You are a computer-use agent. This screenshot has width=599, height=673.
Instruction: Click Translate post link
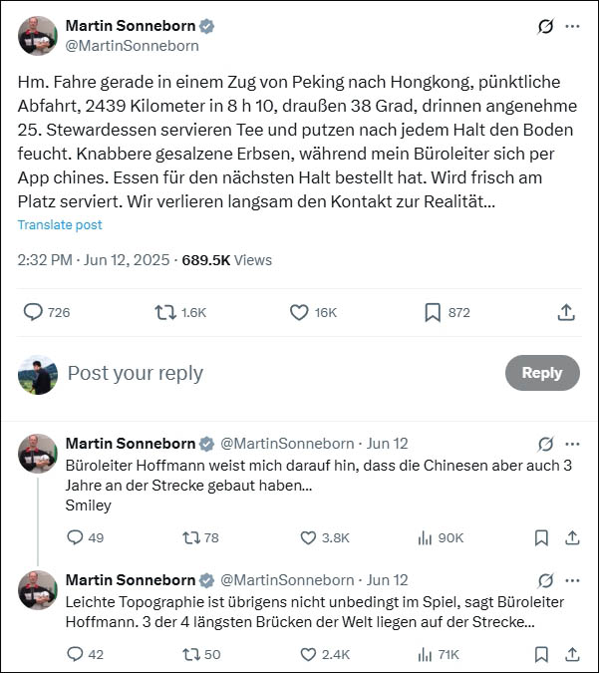[x=60, y=224]
